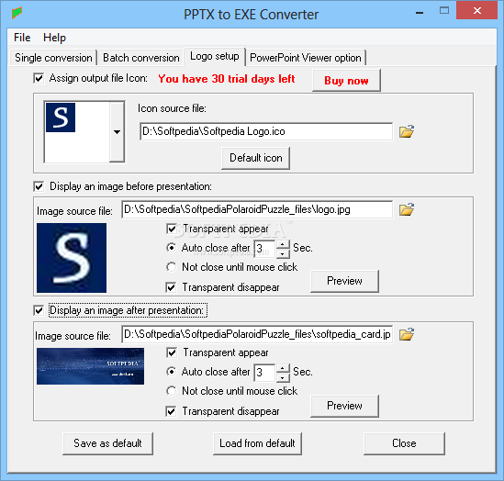The image size is (504, 481).
Task: Toggle Display an image after presentation checkbox
Action: coord(39,310)
